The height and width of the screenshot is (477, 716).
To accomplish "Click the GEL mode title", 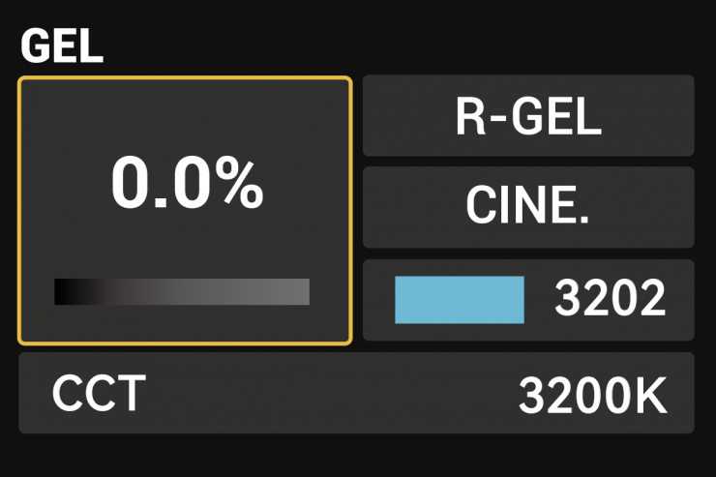I will point(62,46).
